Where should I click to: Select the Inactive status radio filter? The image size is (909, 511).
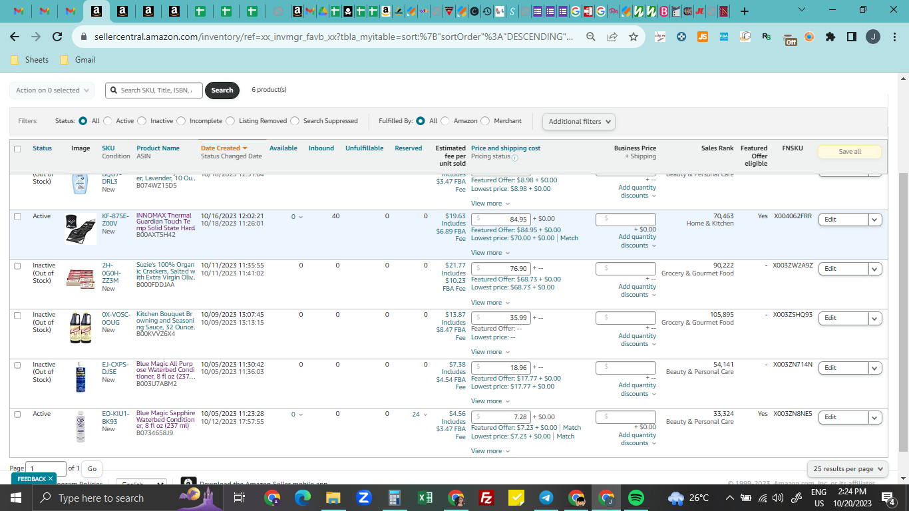pyautogui.click(x=142, y=121)
